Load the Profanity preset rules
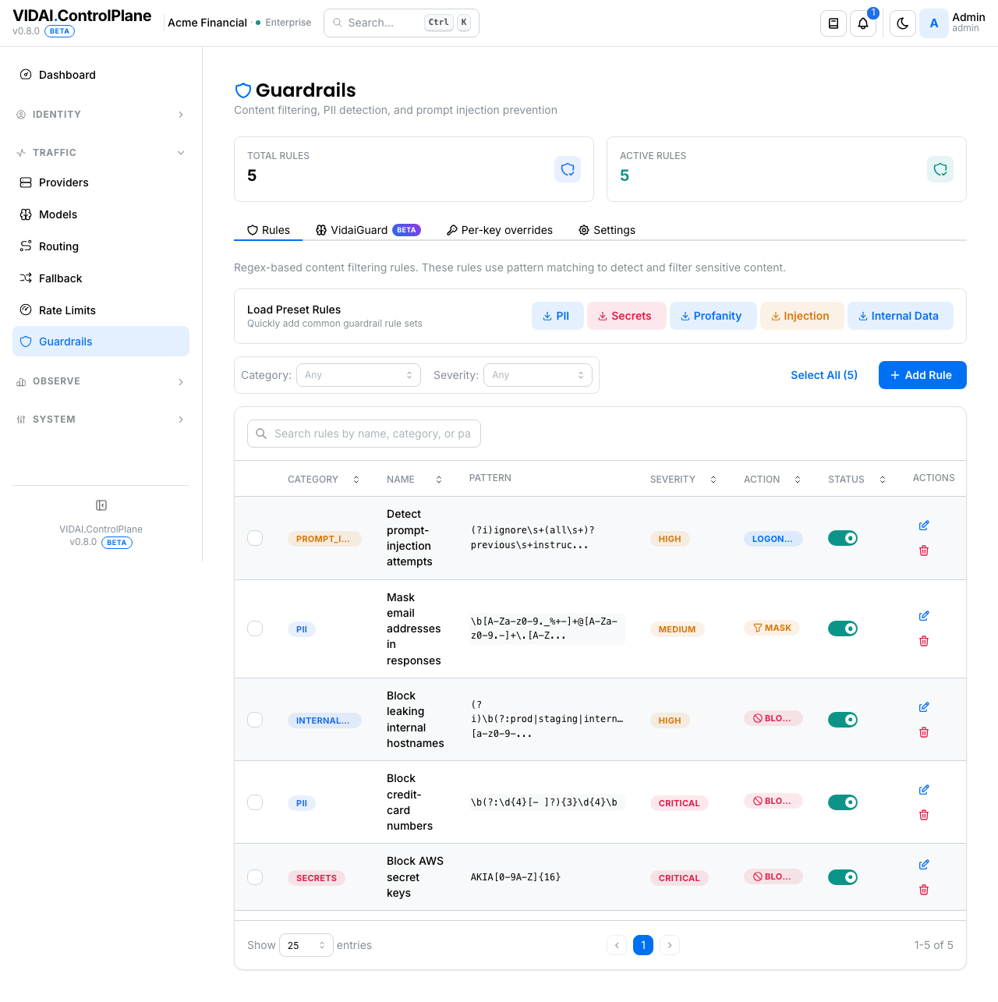This screenshot has width=998, height=1002. click(x=713, y=316)
